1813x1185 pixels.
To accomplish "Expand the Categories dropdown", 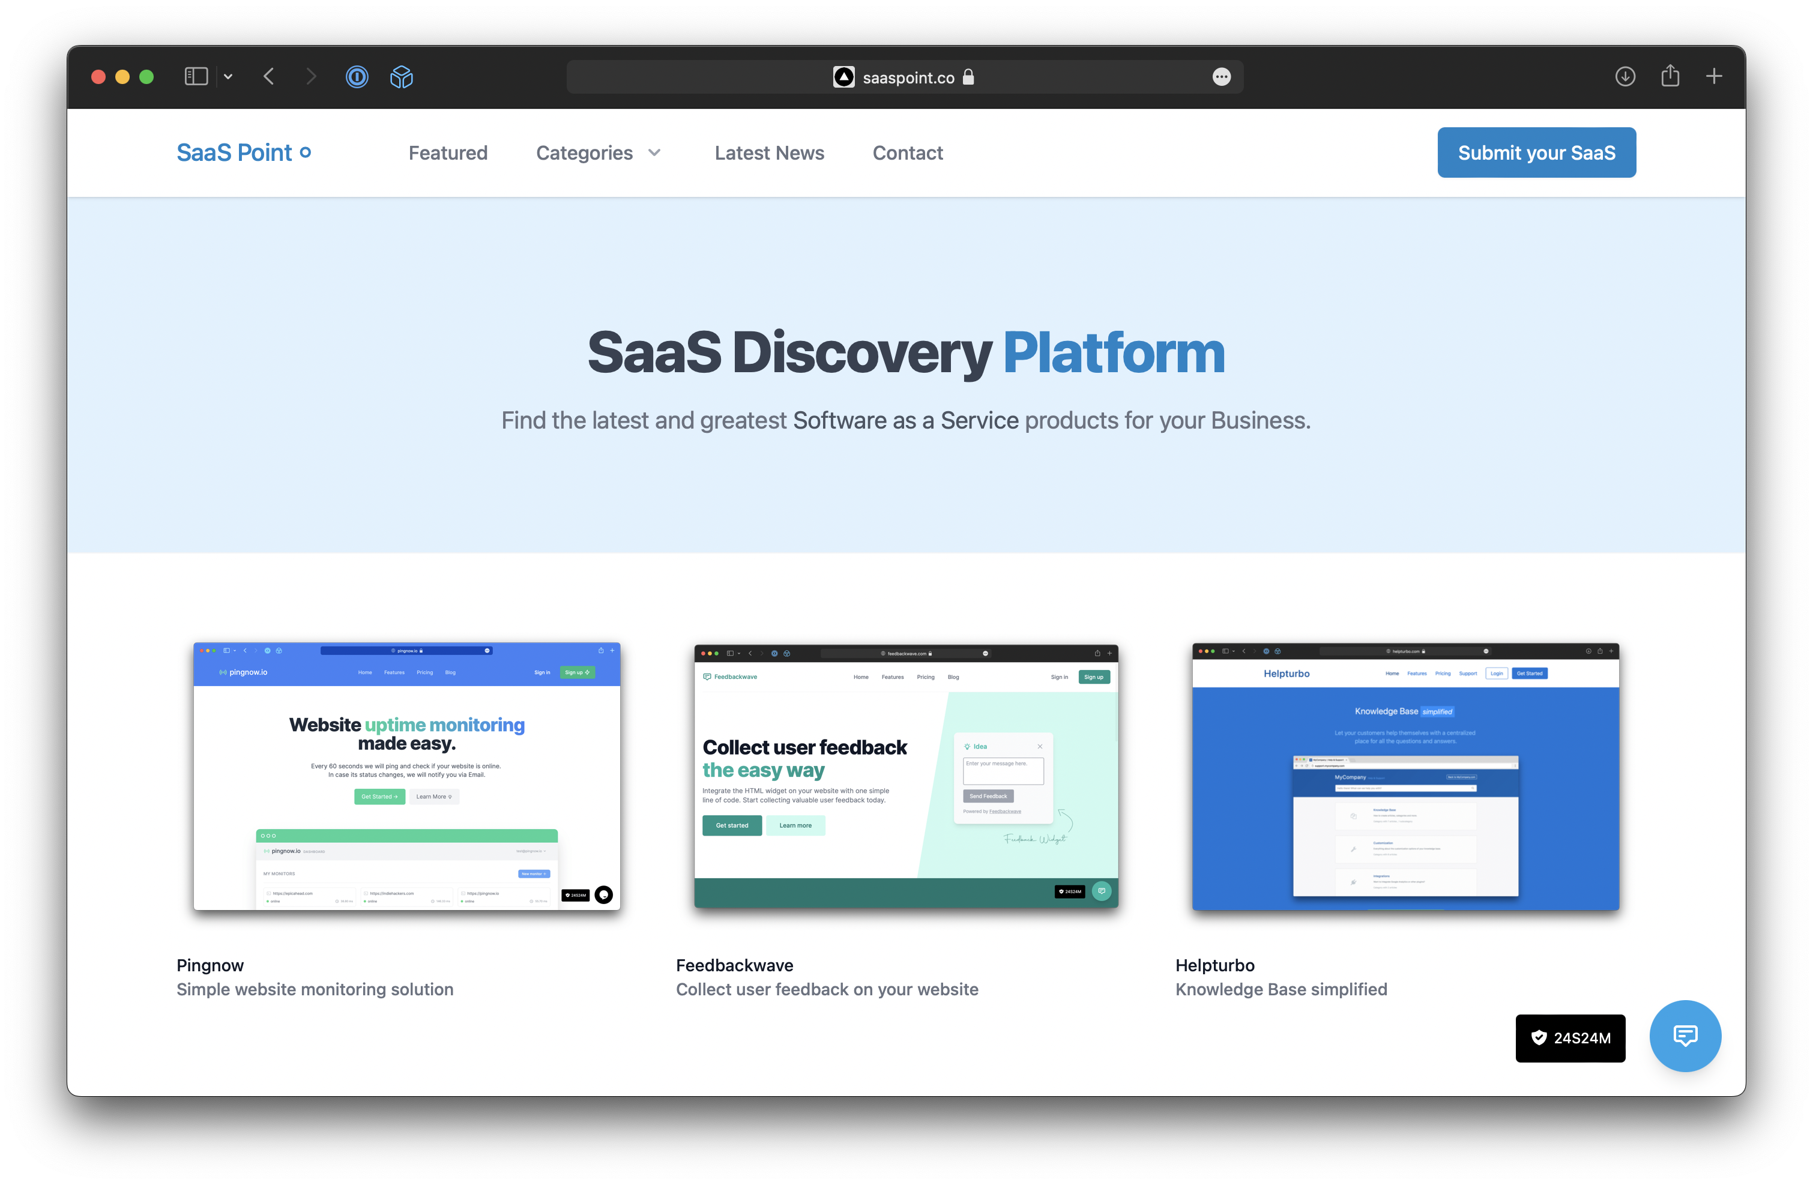I will coord(600,152).
